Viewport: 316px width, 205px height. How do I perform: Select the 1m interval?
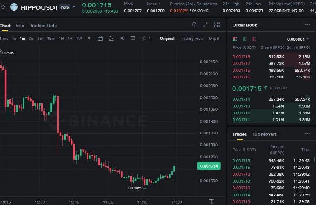pos(23,38)
